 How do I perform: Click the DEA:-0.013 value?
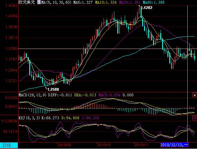tap(85, 95)
